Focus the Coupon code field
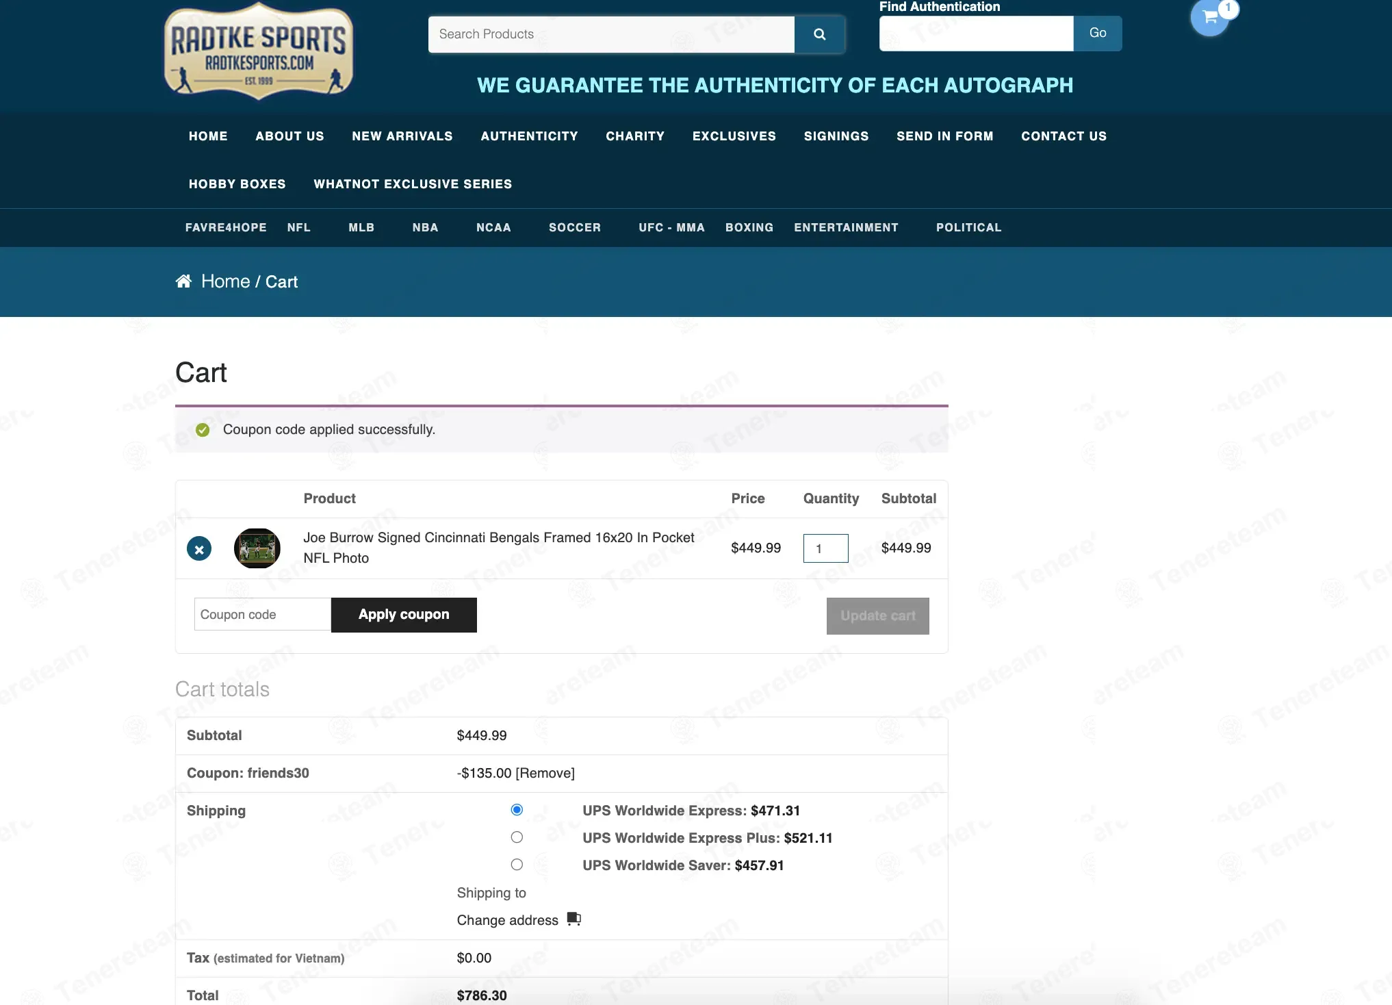1392x1005 pixels. pyautogui.click(x=263, y=615)
